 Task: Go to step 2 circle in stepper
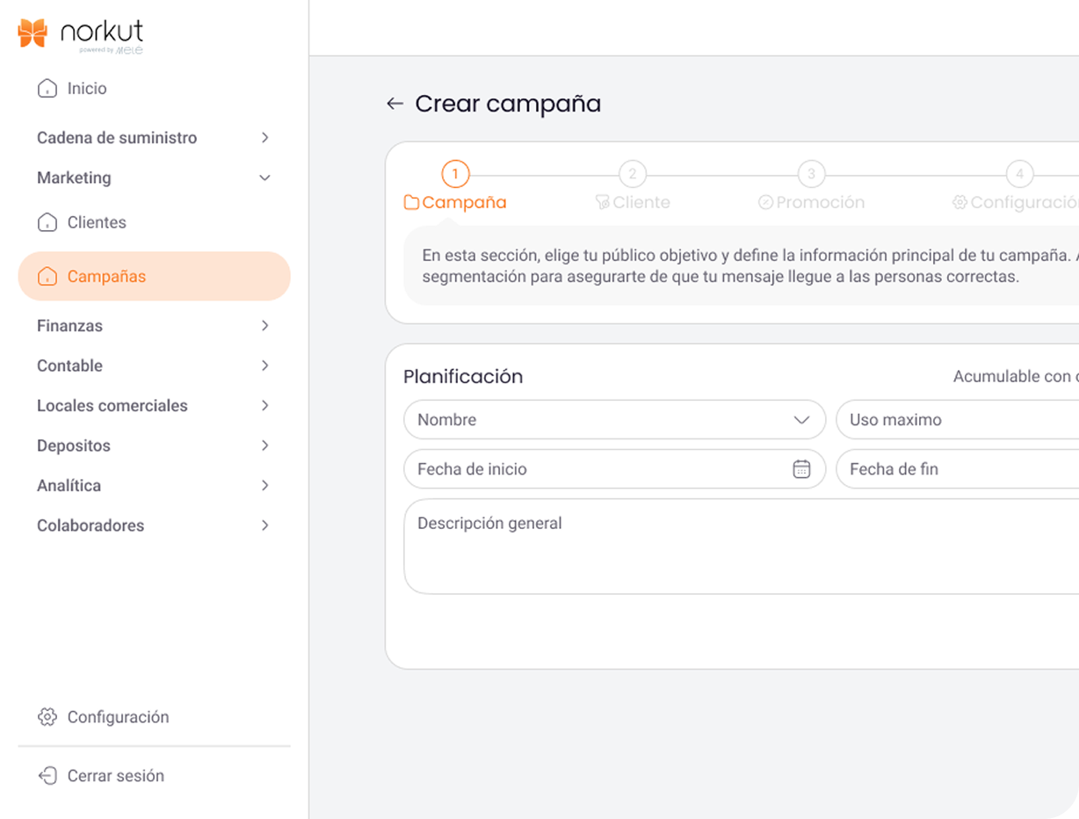(633, 174)
